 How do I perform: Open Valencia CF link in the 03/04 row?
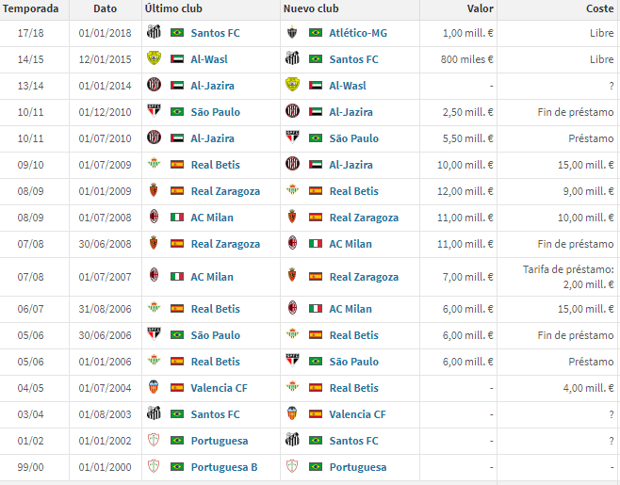point(357,414)
